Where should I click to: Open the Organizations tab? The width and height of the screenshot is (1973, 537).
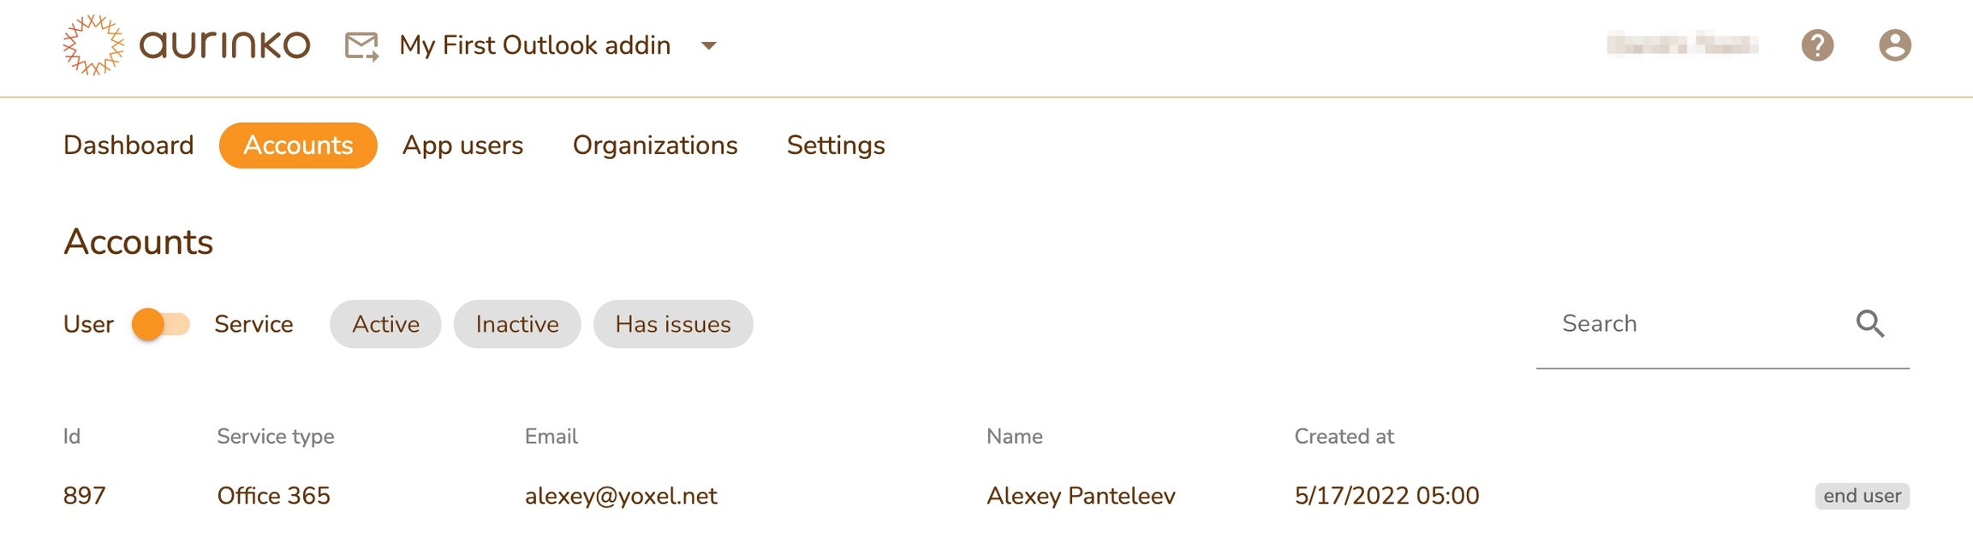point(655,145)
